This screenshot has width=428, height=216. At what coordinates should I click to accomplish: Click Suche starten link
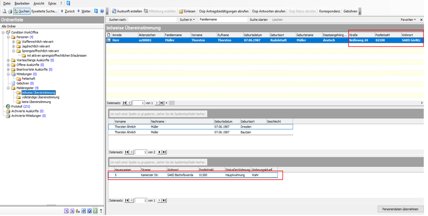click(x=258, y=20)
